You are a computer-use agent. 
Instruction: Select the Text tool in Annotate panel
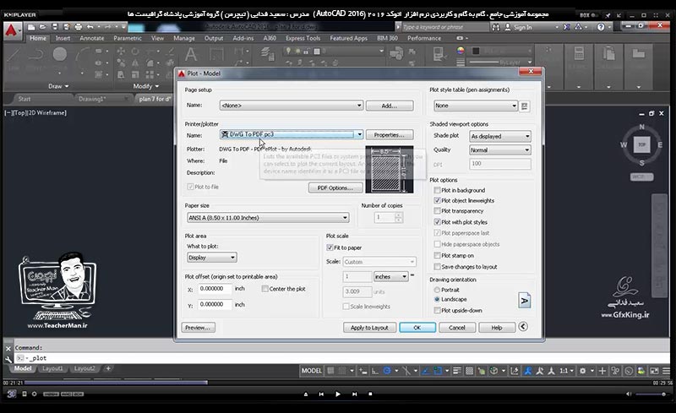pyautogui.click(x=191, y=55)
